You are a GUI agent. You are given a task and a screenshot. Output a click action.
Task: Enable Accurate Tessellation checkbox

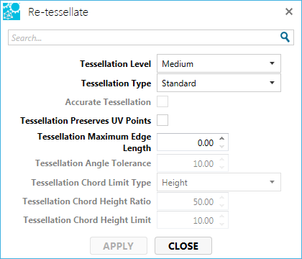(x=163, y=101)
